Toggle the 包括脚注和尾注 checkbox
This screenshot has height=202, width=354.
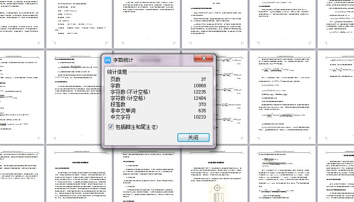[x=111, y=127]
